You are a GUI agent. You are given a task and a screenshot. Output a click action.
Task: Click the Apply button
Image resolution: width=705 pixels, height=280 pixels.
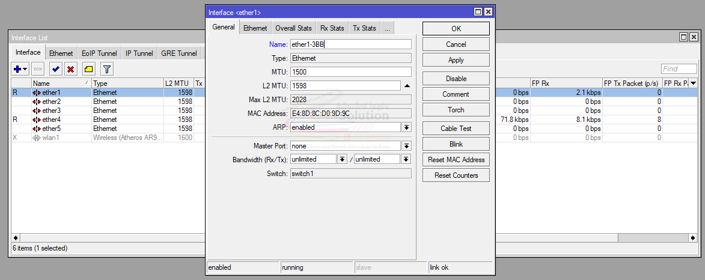click(x=456, y=59)
